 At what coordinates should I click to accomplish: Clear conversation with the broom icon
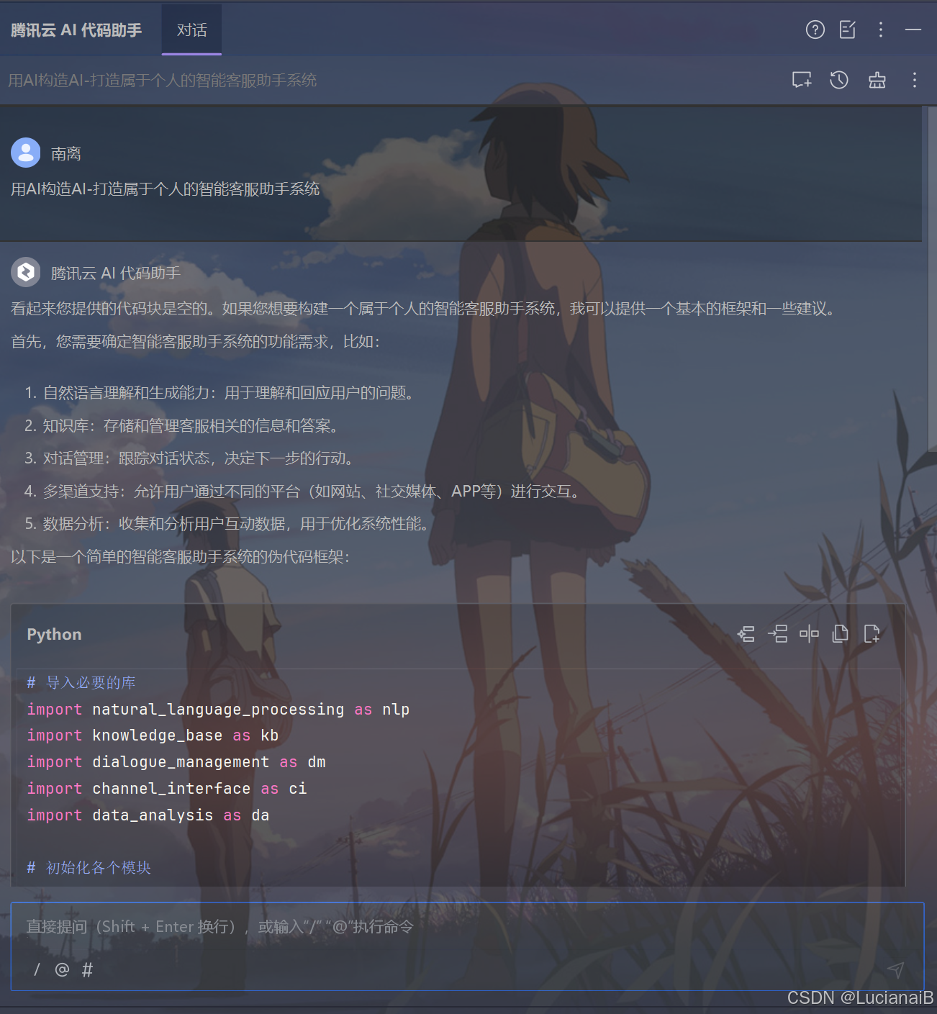coord(877,80)
